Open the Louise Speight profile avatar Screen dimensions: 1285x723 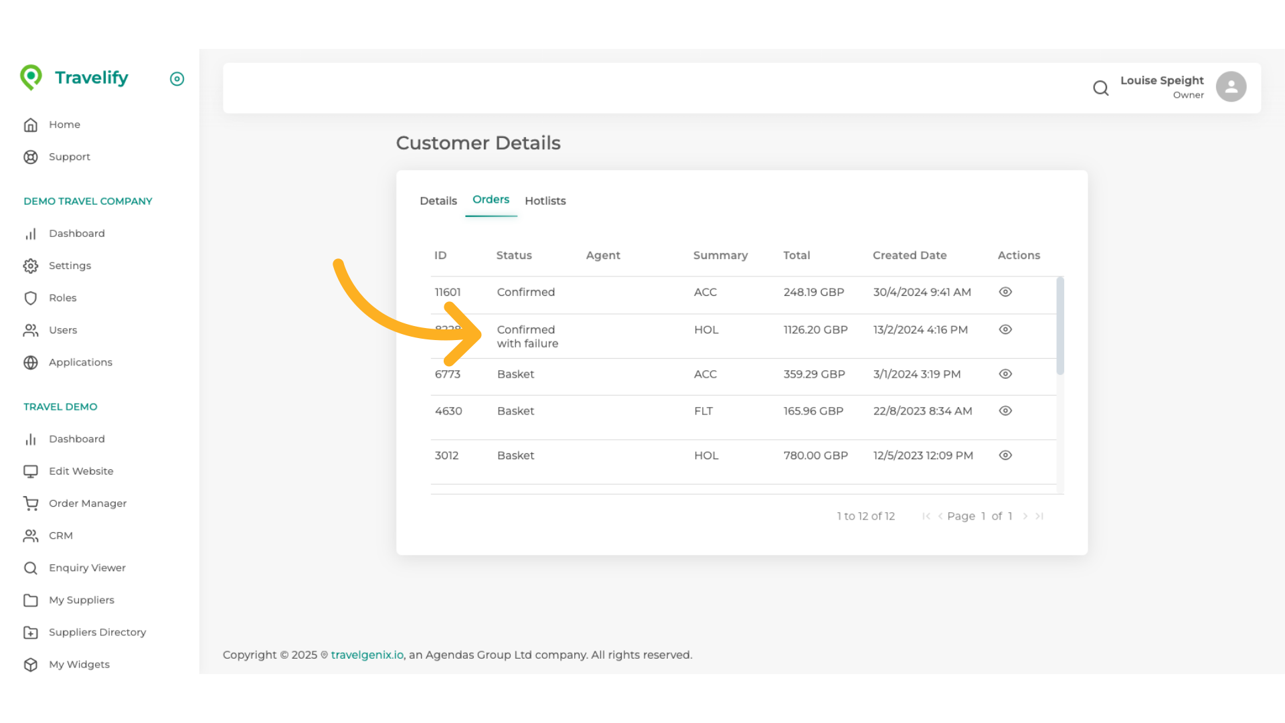click(1231, 86)
